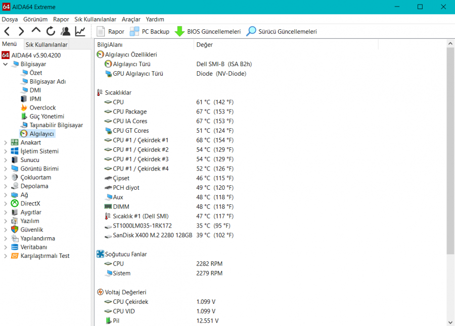This screenshot has width=455, height=326.
Task: Click the Windows logo icon beside İşletim Sistemi
Action: [x=15, y=151]
